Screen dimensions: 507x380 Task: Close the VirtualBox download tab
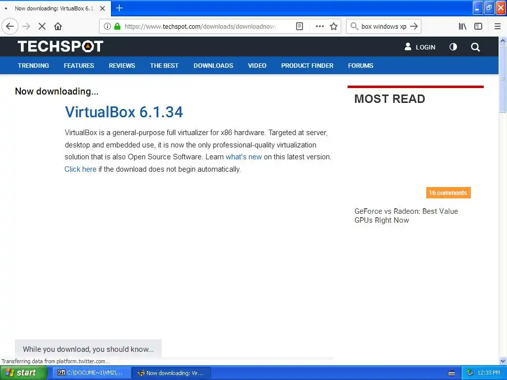pyautogui.click(x=102, y=8)
